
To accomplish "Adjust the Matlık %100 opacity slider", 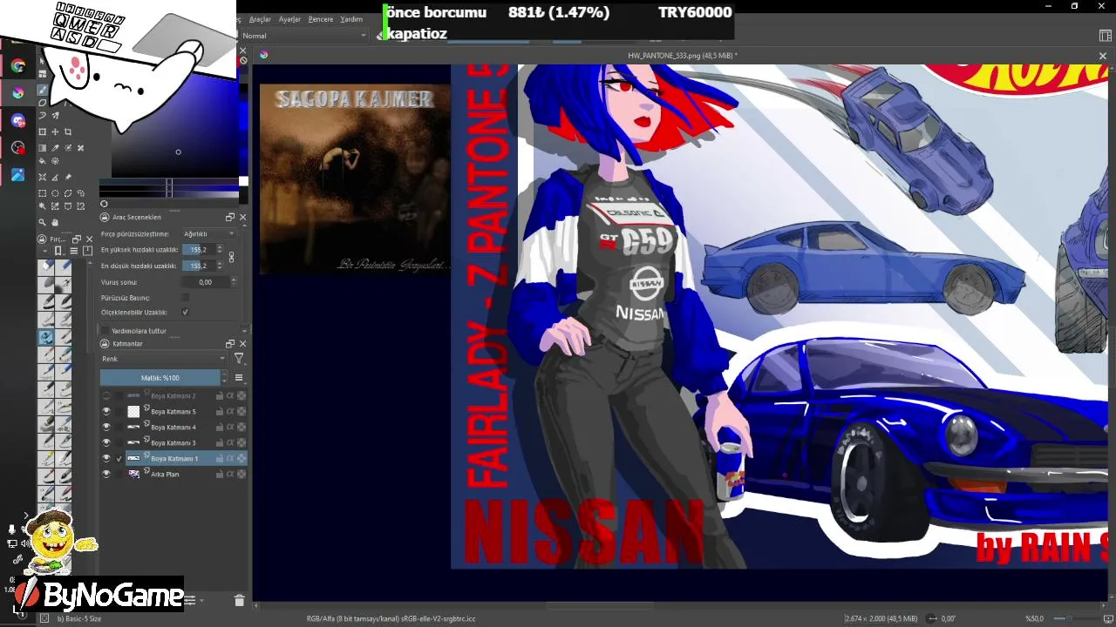I will click(x=160, y=378).
